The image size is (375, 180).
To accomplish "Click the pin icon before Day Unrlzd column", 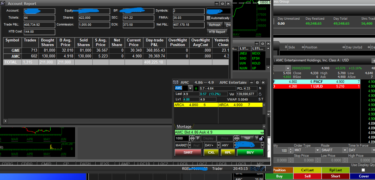I will (x=344, y=47).
